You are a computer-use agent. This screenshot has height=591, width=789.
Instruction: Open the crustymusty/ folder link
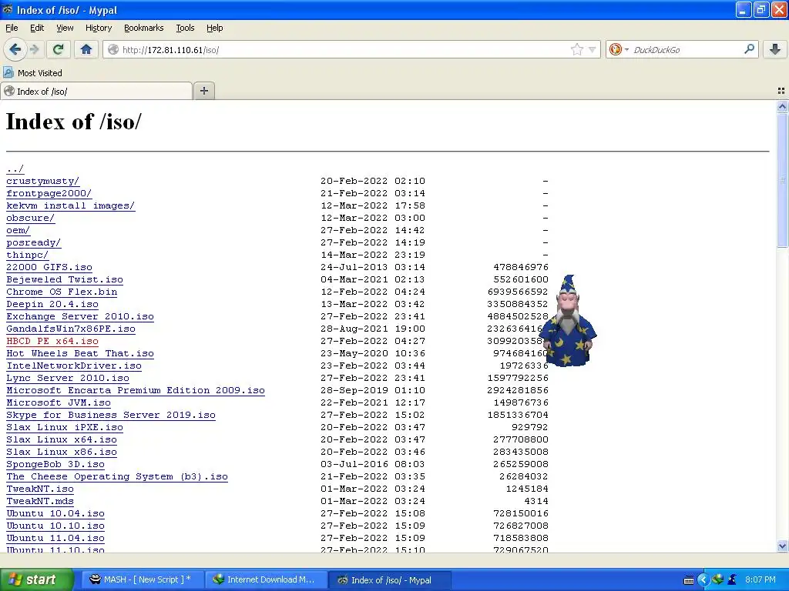[x=43, y=181]
